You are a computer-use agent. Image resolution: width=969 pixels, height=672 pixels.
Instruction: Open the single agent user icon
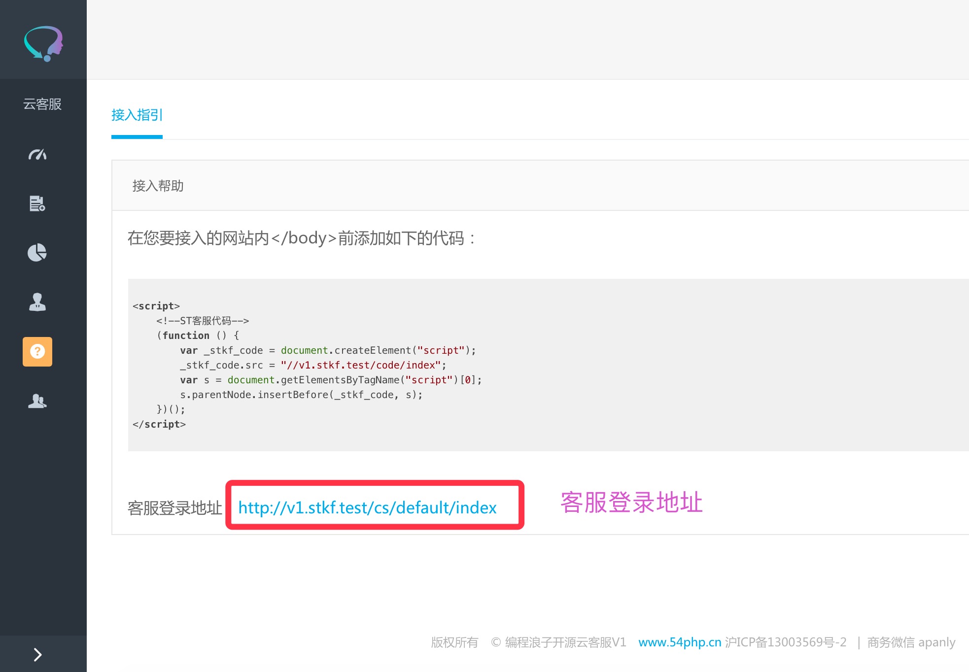37,302
